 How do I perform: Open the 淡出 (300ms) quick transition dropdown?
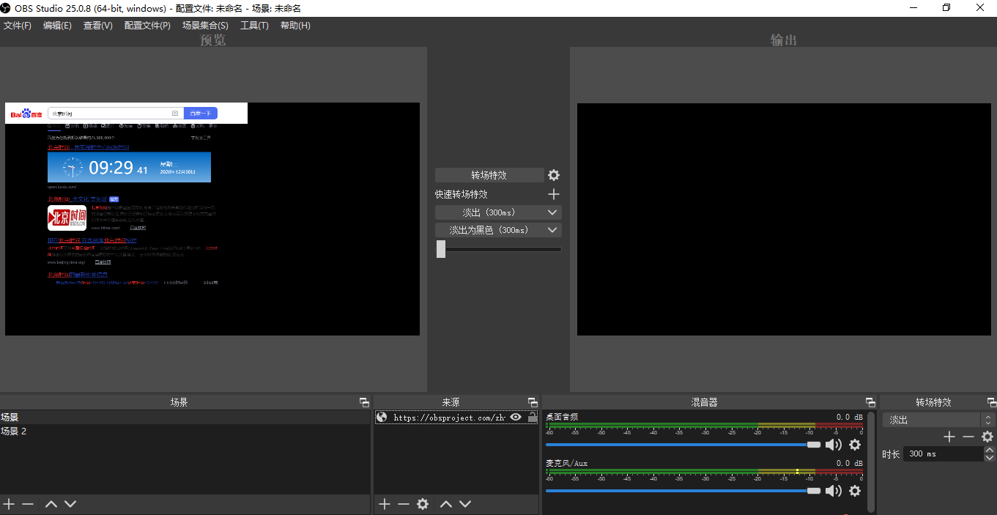coord(498,212)
